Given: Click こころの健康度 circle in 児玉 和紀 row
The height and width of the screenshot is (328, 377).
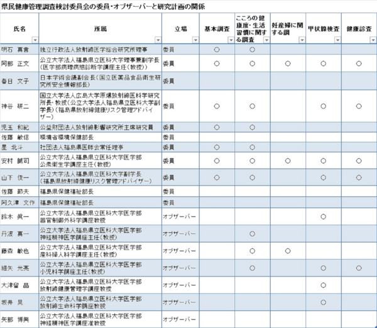Looking at the screenshot, I should (252, 127).
